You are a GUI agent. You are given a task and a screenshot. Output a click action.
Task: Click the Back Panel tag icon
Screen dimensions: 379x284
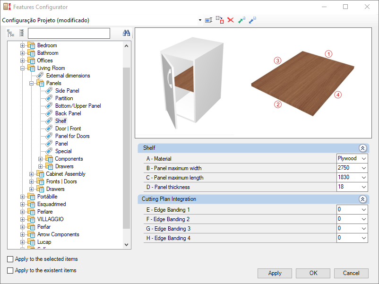49,113
